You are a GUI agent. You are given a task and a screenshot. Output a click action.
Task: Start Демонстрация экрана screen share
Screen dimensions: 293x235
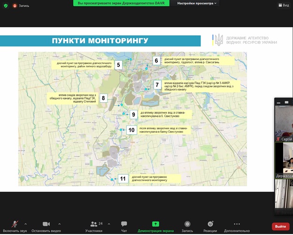156,226
